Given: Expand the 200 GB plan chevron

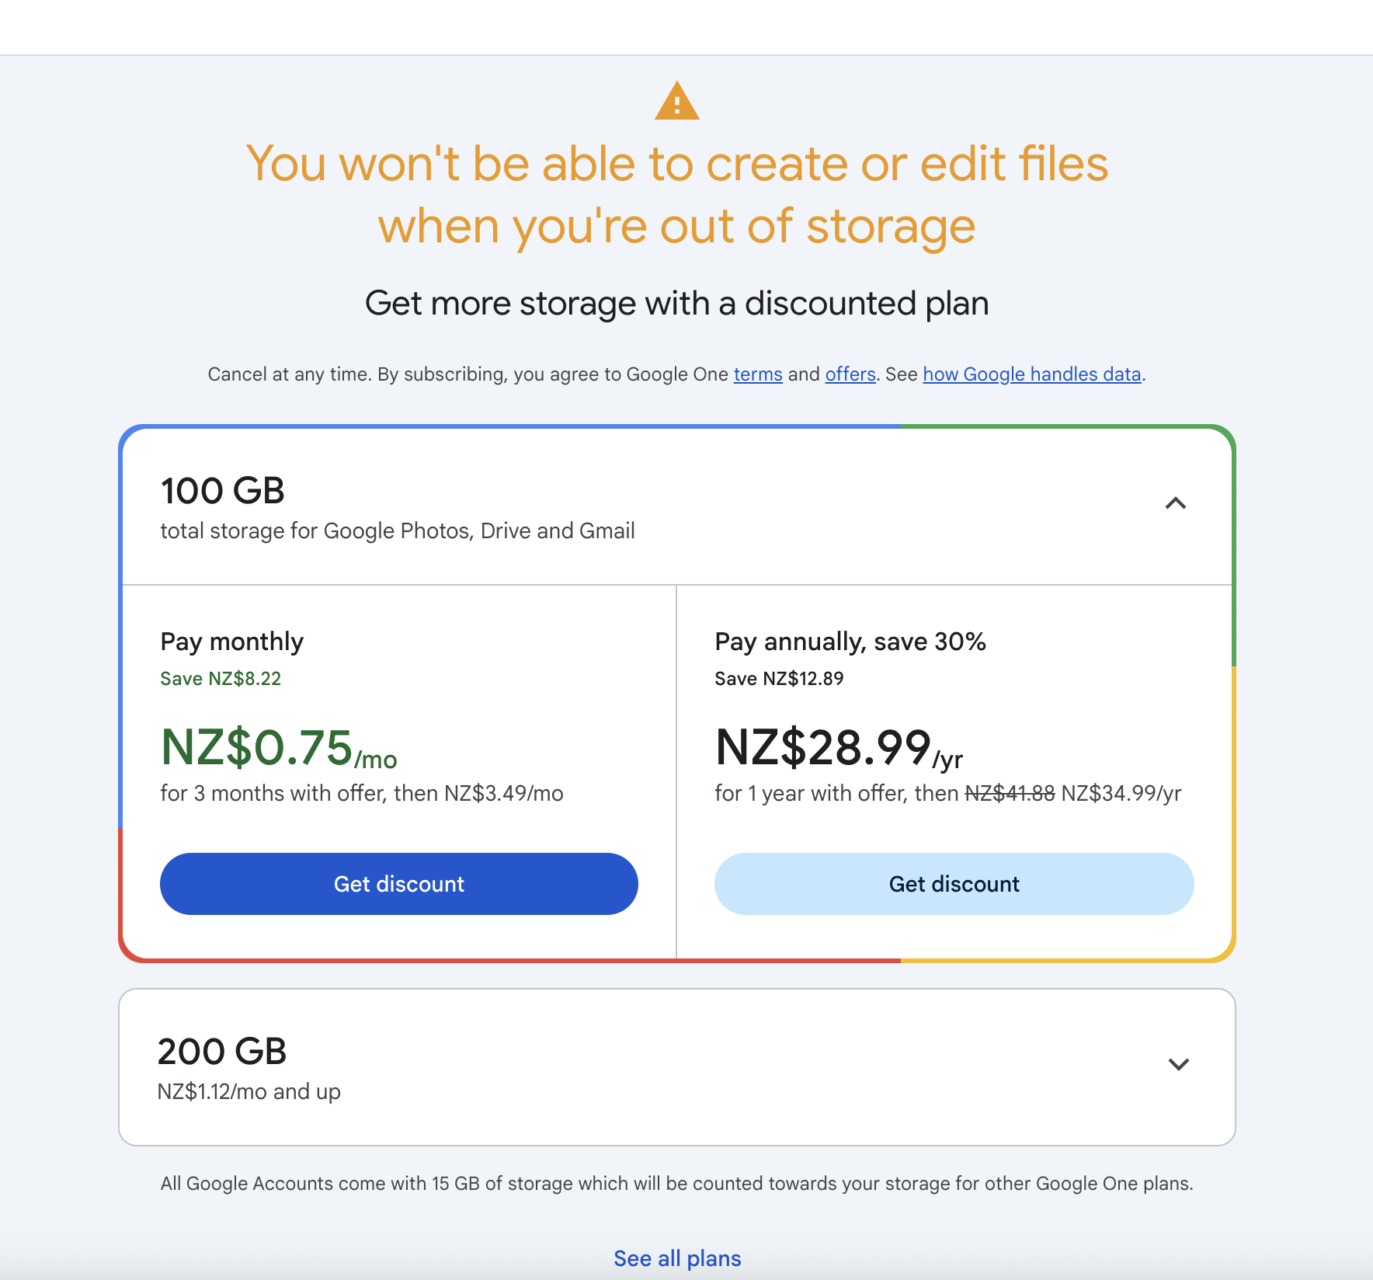Looking at the screenshot, I should [1179, 1064].
